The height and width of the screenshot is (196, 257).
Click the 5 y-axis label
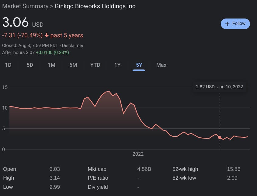(x=4, y=129)
